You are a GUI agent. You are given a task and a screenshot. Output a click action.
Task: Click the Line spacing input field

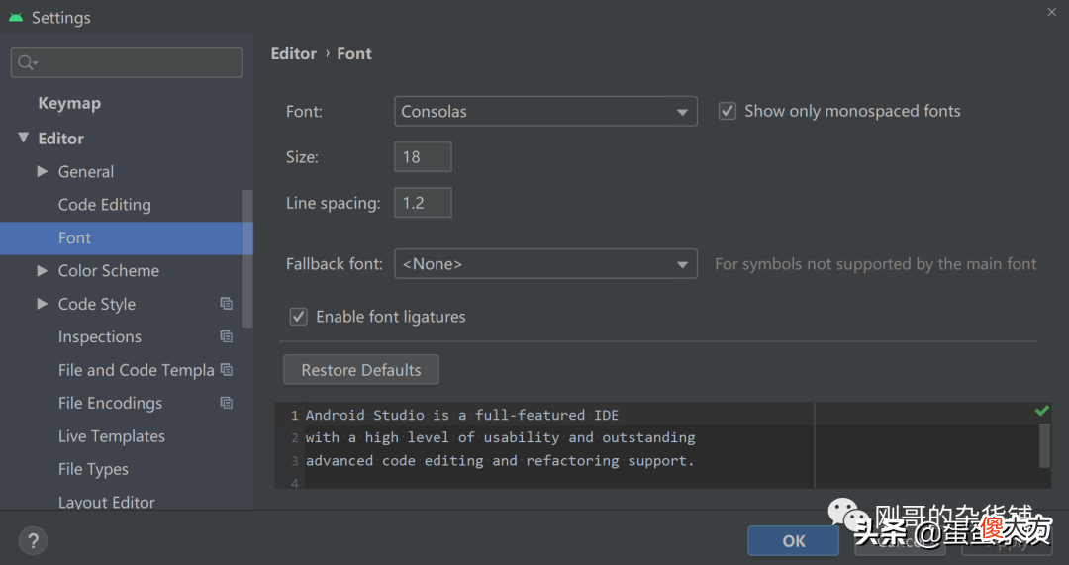click(x=423, y=203)
